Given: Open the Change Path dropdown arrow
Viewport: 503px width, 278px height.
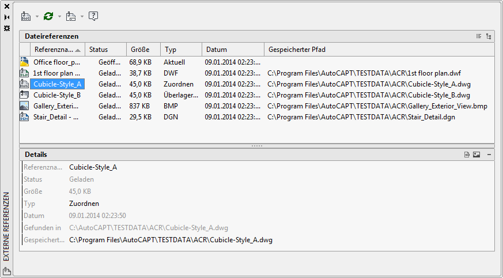Looking at the screenshot, I should pos(82,17).
